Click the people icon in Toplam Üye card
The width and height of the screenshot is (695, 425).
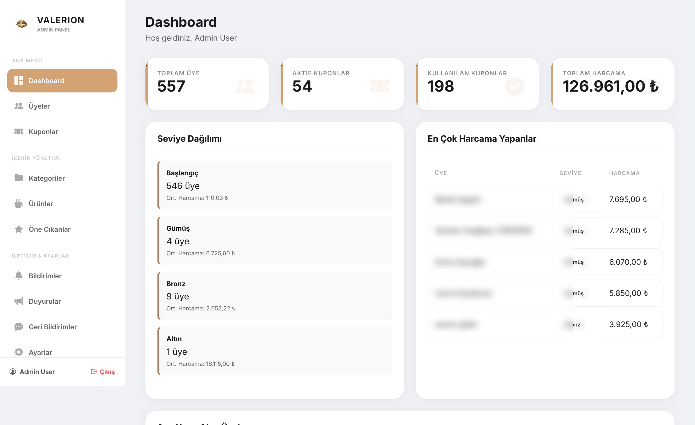pos(245,86)
